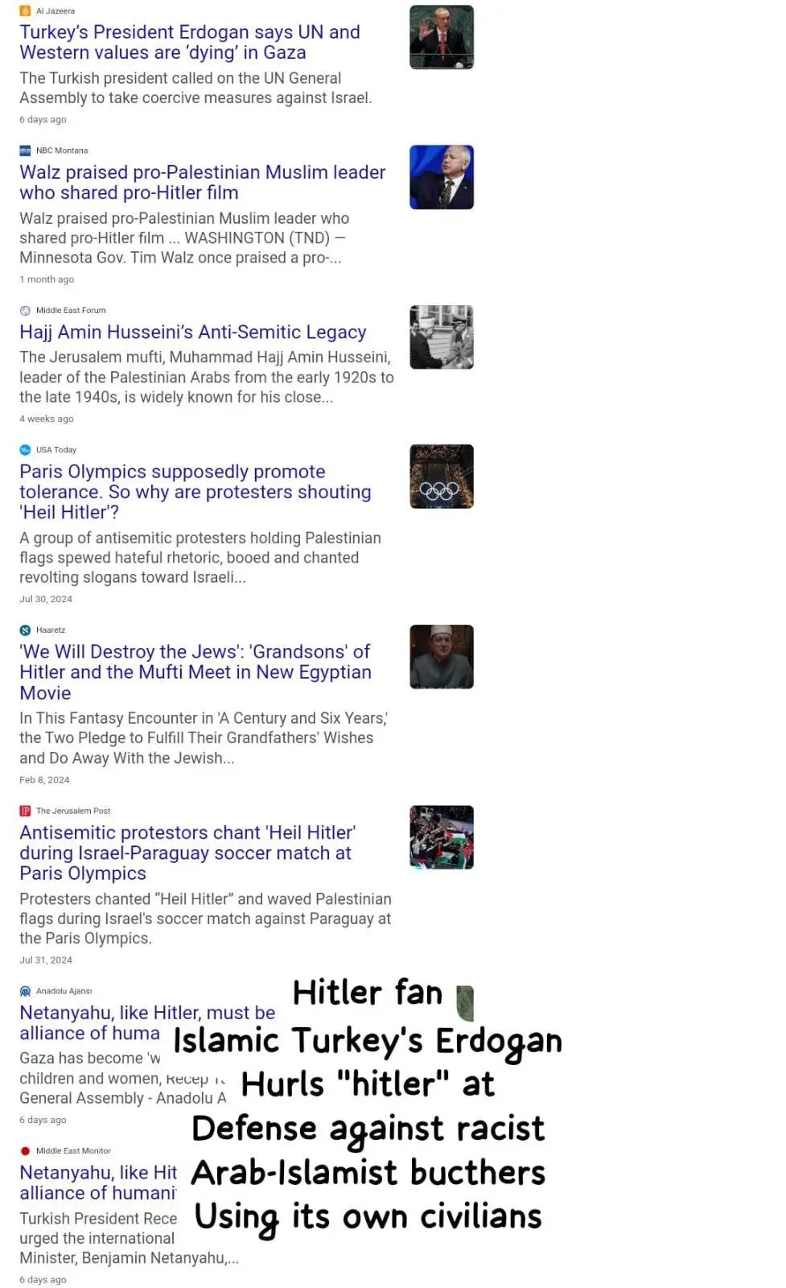Screen dimensions: 786x1288
Task: Click the Middle East Monitor red favicon
Action: tap(25, 1151)
